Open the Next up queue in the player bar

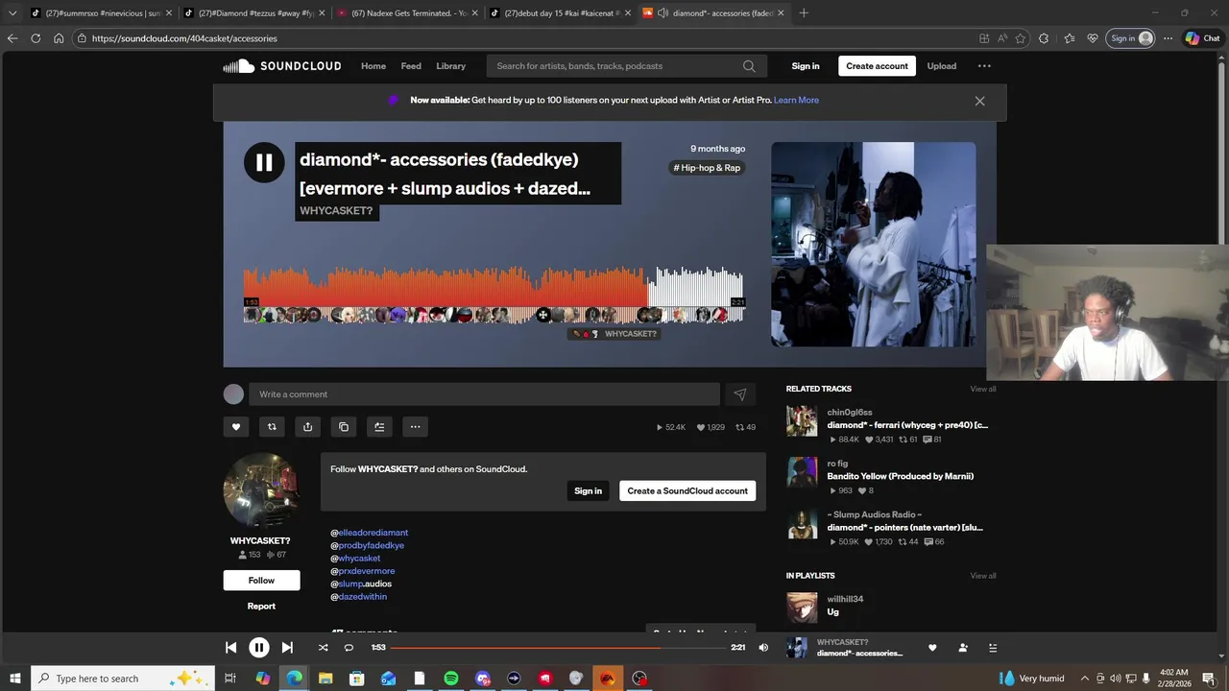pyautogui.click(x=993, y=648)
